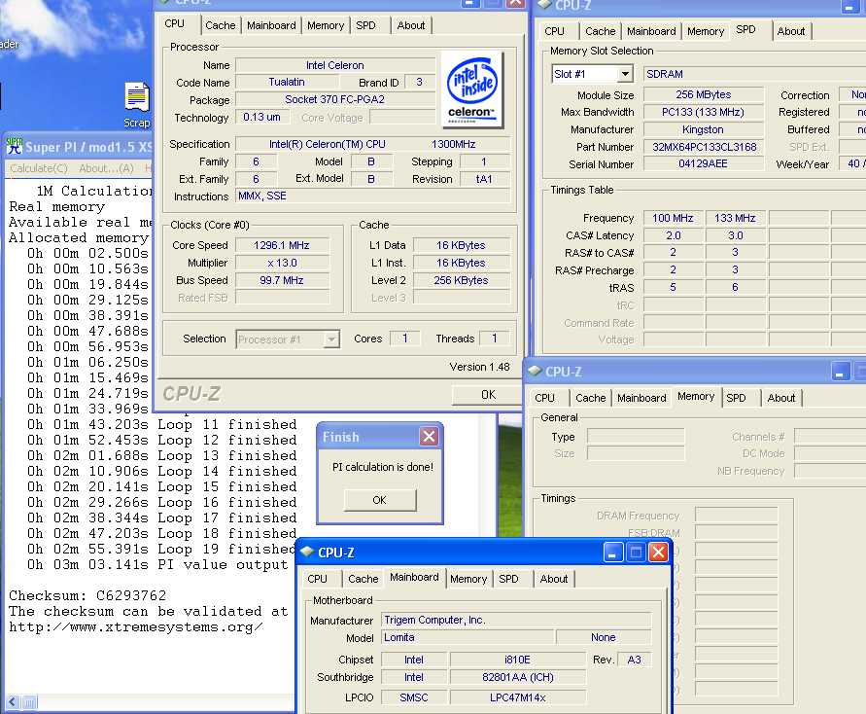
Task: Switch to Cache tab in CPU-Z CPU window
Action: coord(220,25)
